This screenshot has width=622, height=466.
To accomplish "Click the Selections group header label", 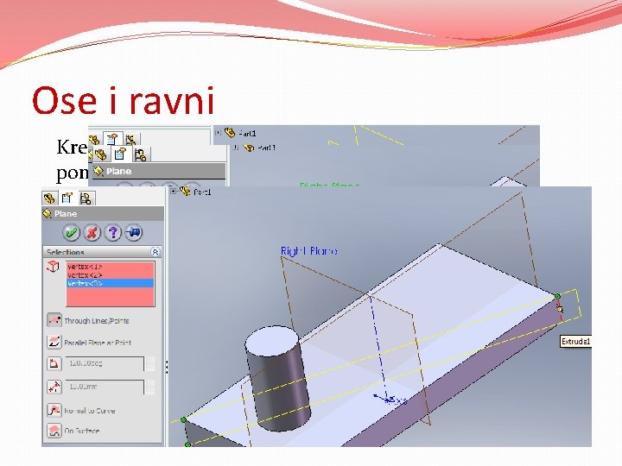I will pos(66,252).
